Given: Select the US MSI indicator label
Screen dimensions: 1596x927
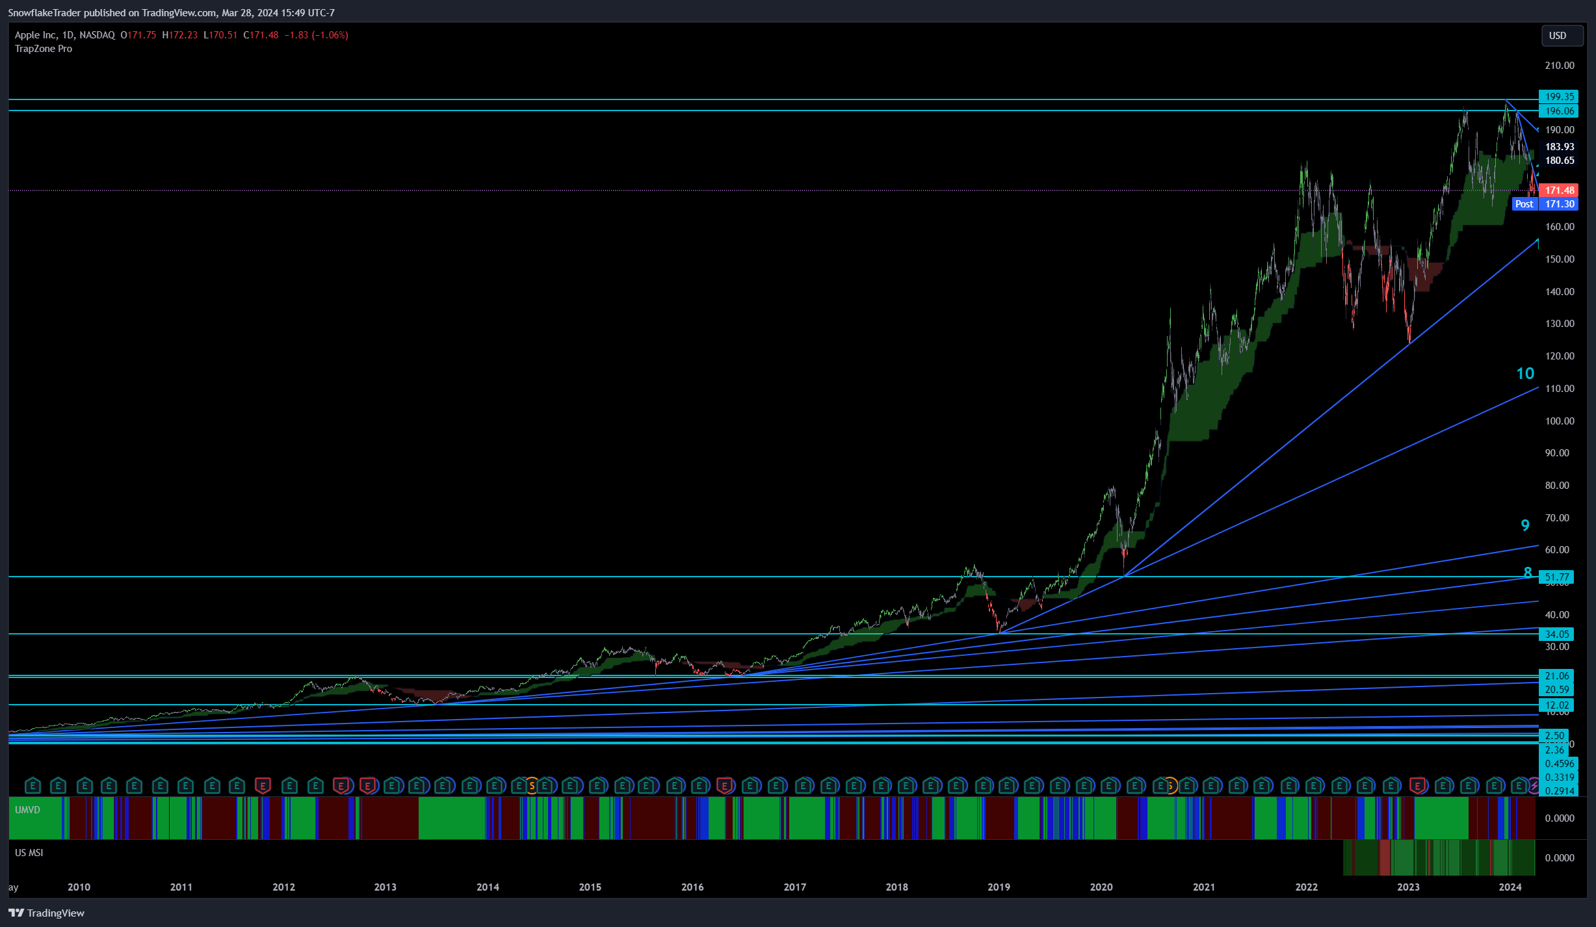Looking at the screenshot, I should [29, 853].
